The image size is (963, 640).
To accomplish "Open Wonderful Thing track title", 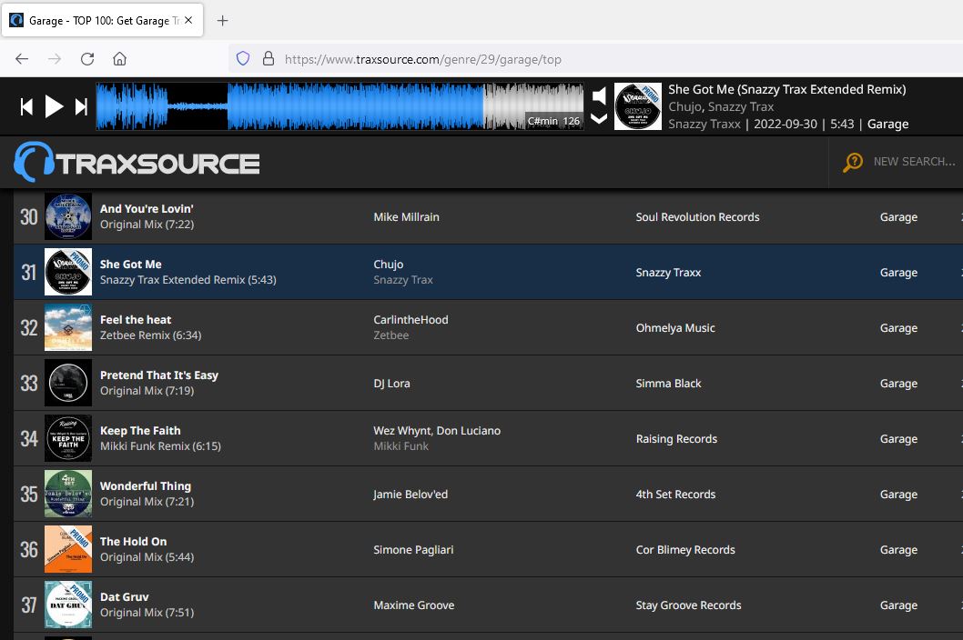I will [x=146, y=486].
